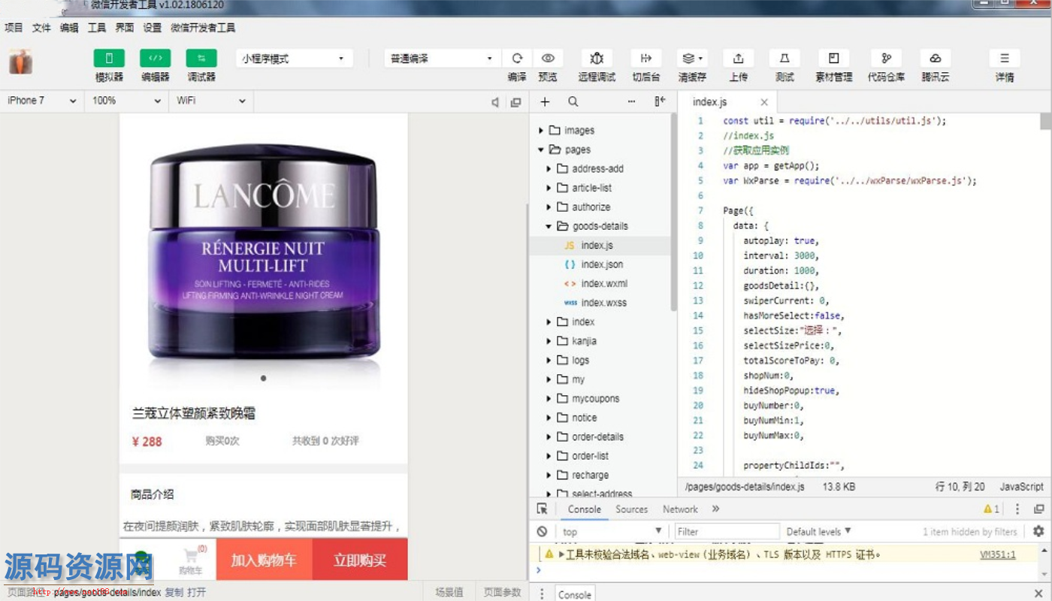This screenshot has height=601, width=1052.
Task: Toggle the simulator (模拟器) panel button
Action: pyautogui.click(x=109, y=59)
